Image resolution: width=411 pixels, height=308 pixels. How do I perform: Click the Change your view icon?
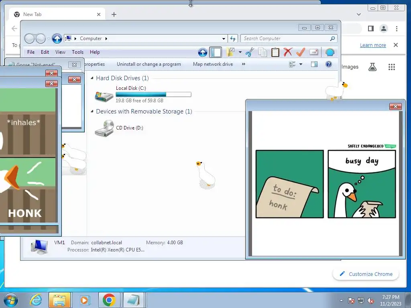click(292, 64)
